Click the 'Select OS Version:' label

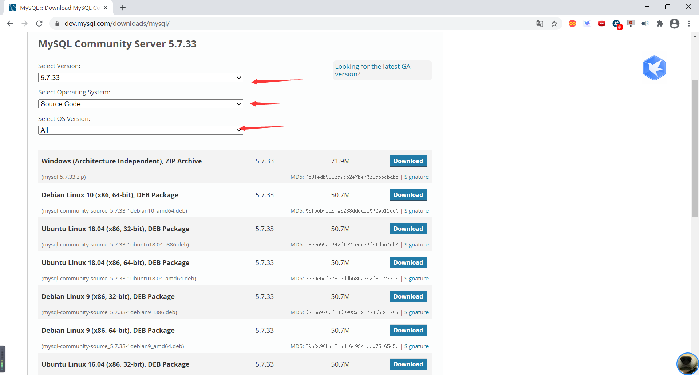click(x=64, y=119)
